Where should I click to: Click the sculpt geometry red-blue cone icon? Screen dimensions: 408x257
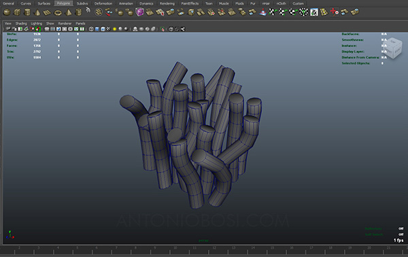[x=262, y=12]
